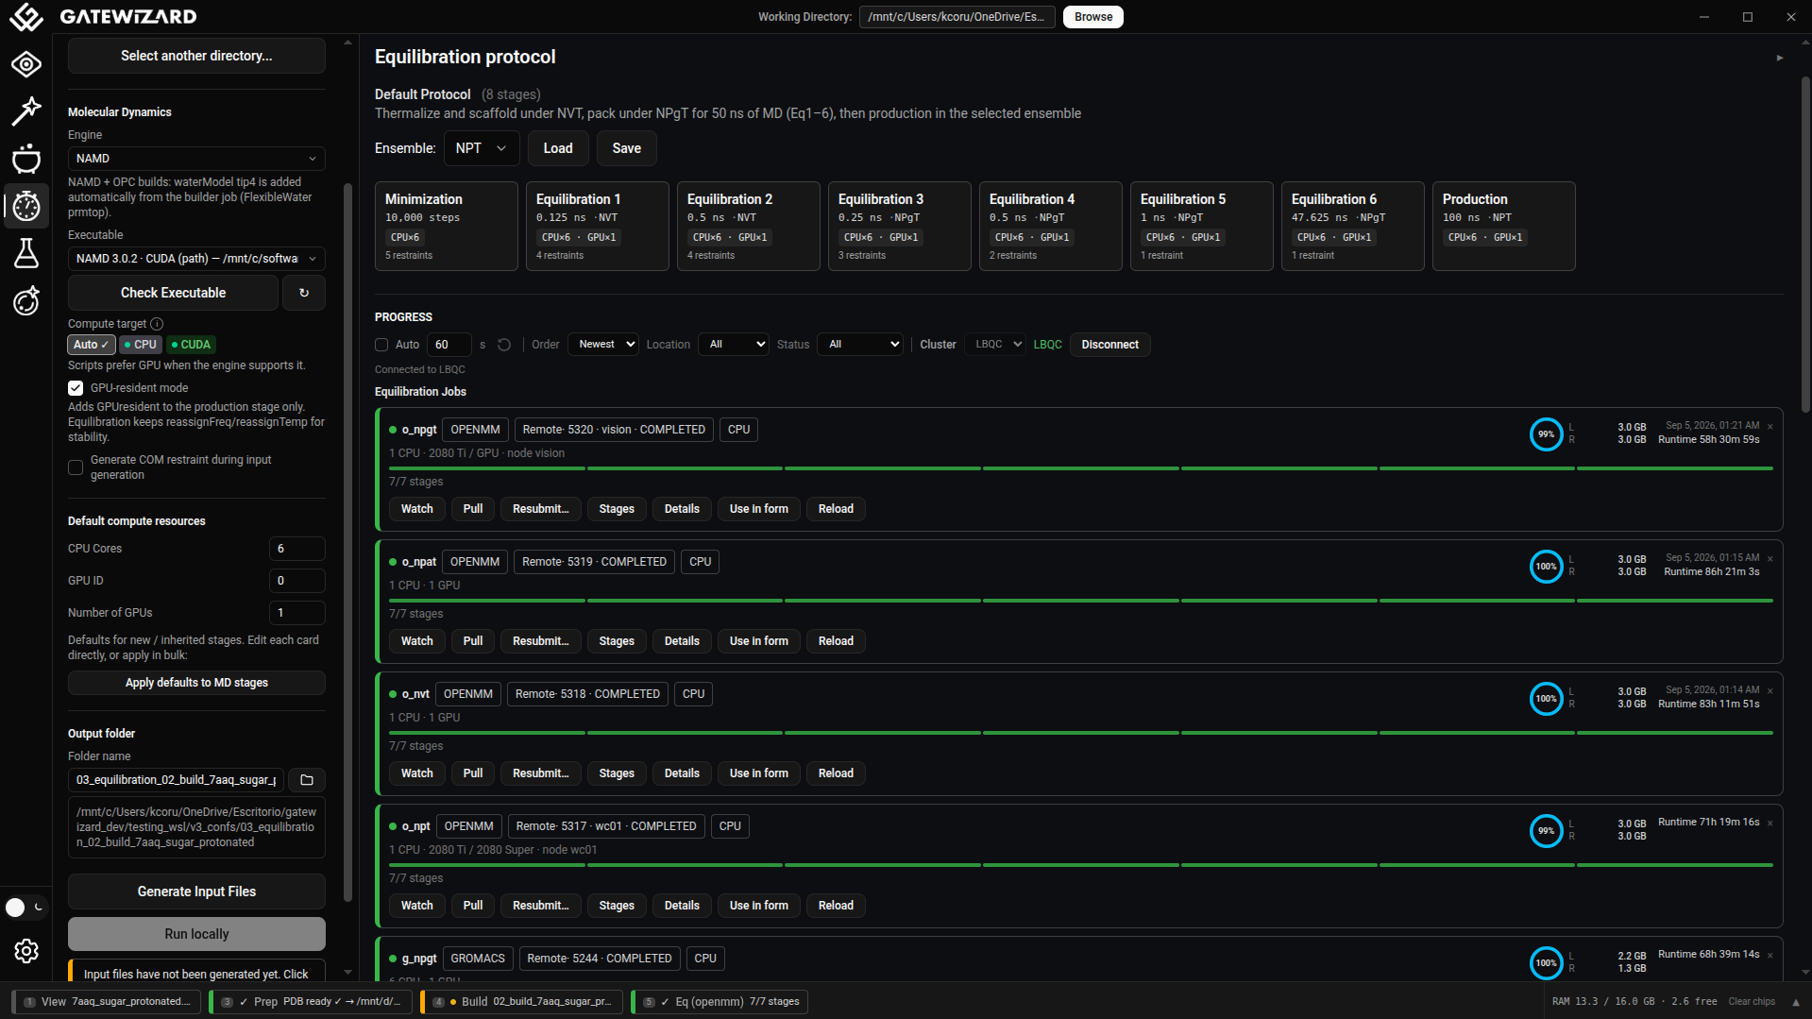The image size is (1812, 1019).
Task: Click the CPU Cores input field
Action: (297, 549)
